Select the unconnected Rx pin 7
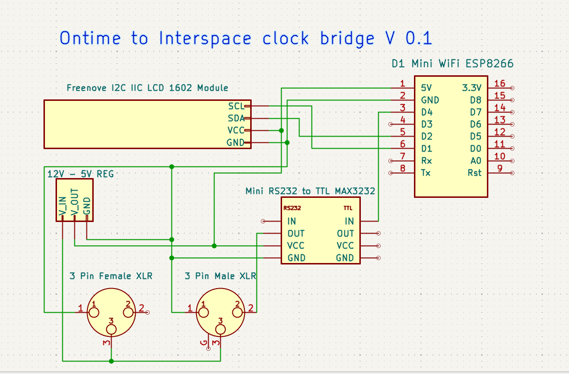The image size is (569, 374). coord(391,161)
